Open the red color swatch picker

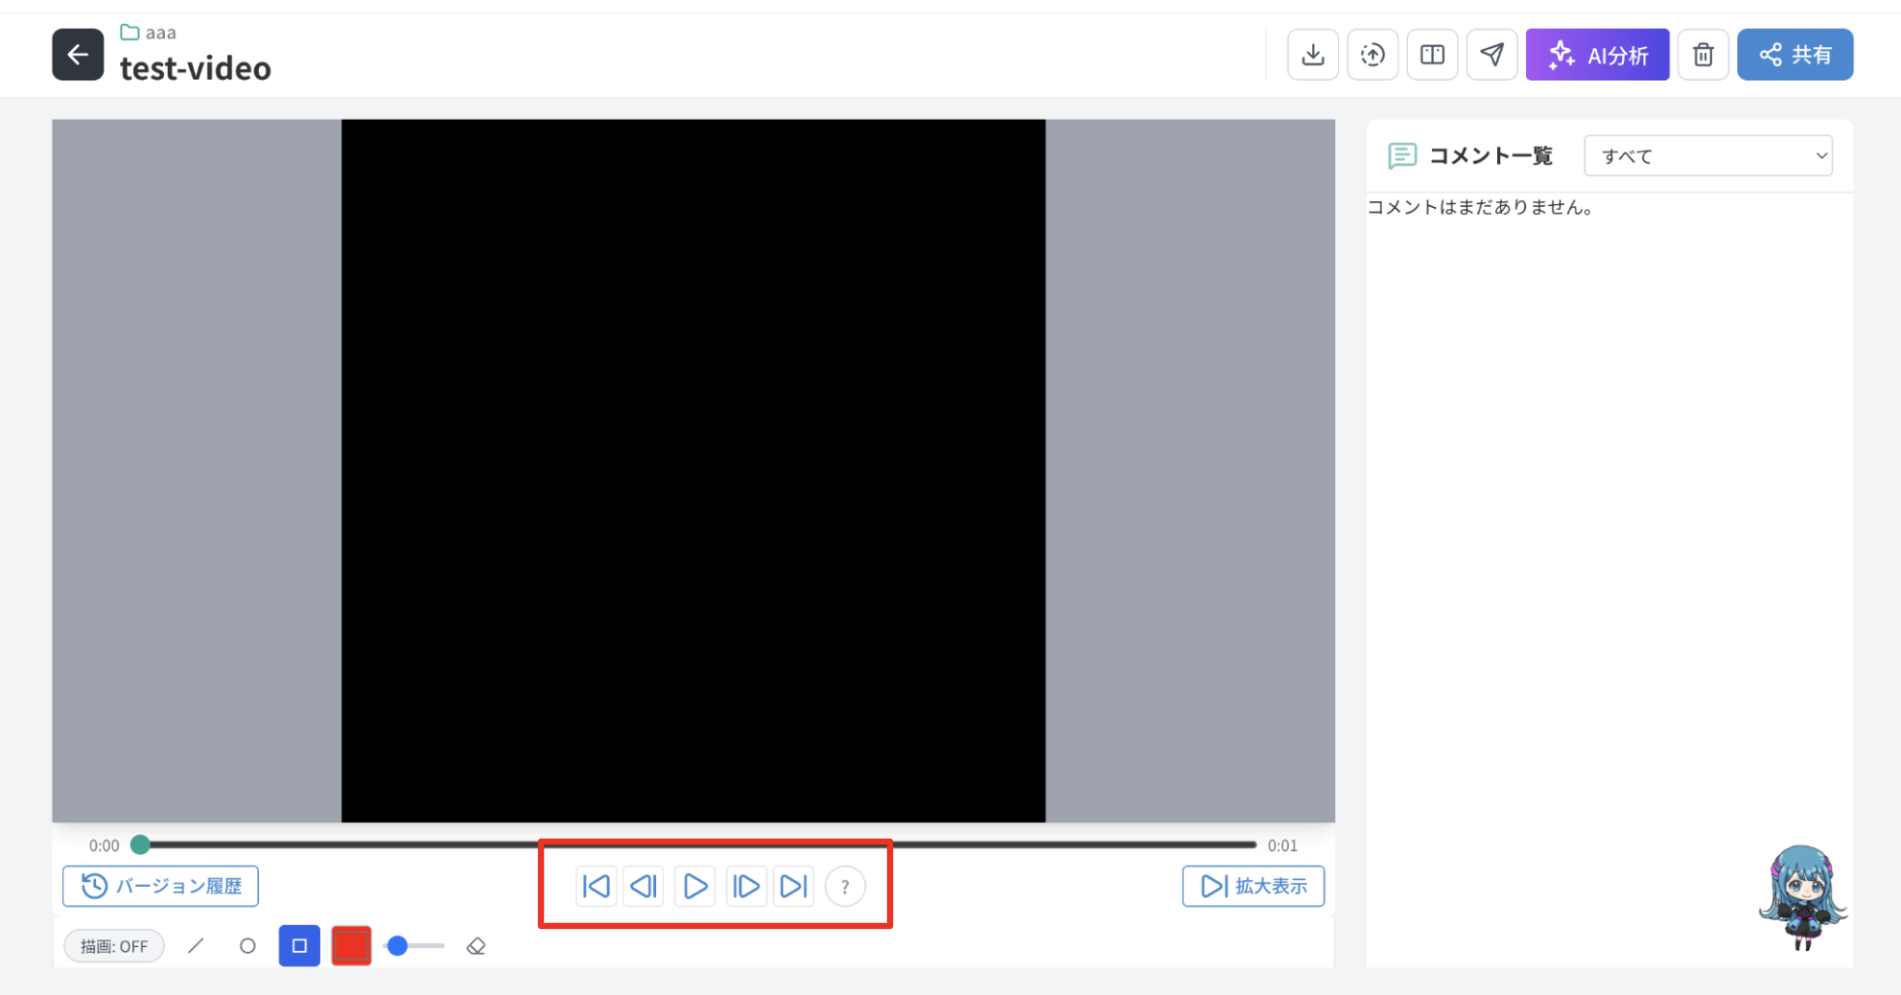[x=351, y=946]
